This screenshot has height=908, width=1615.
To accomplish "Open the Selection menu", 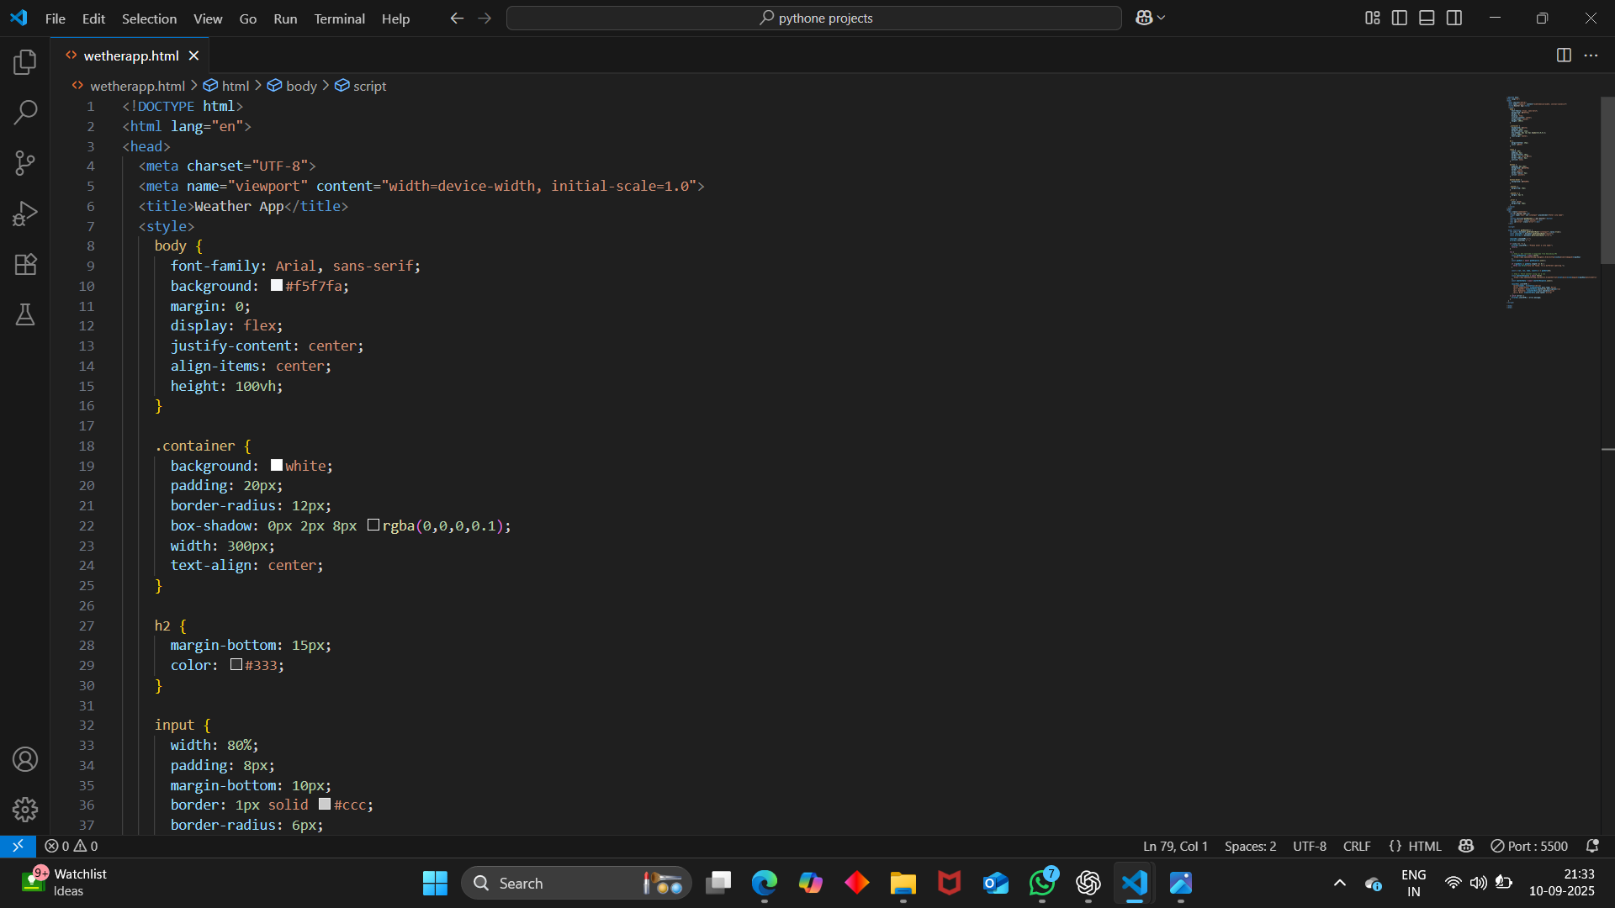I will (x=149, y=18).
